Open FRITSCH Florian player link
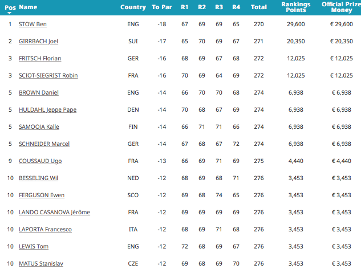361x273 pixels. (40, 58)
